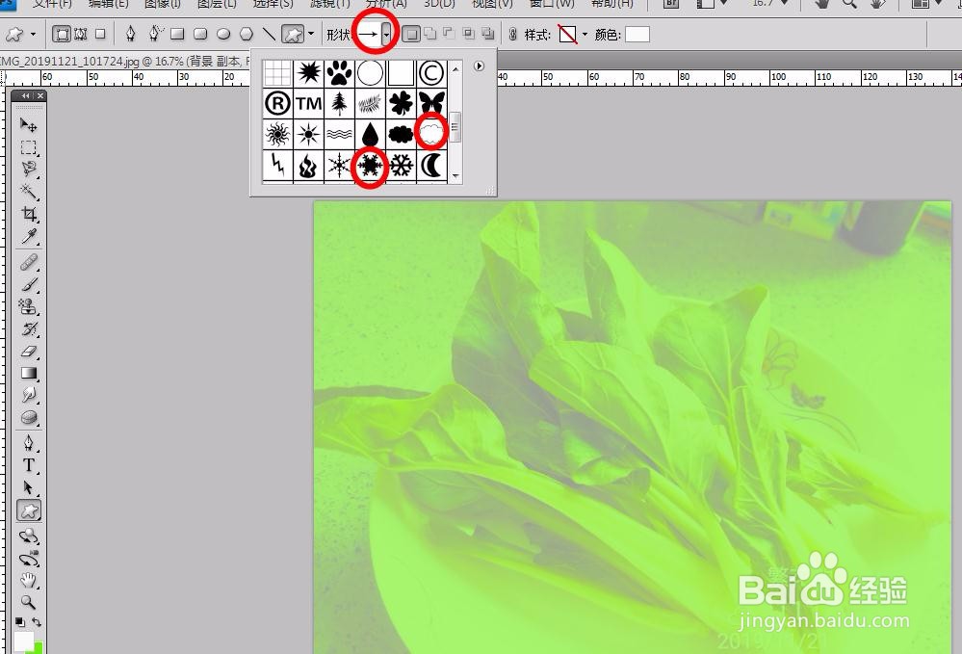Choose Rectangle shape in options bar
Viewport: 962px width, 654px height.
click(177, 35)
